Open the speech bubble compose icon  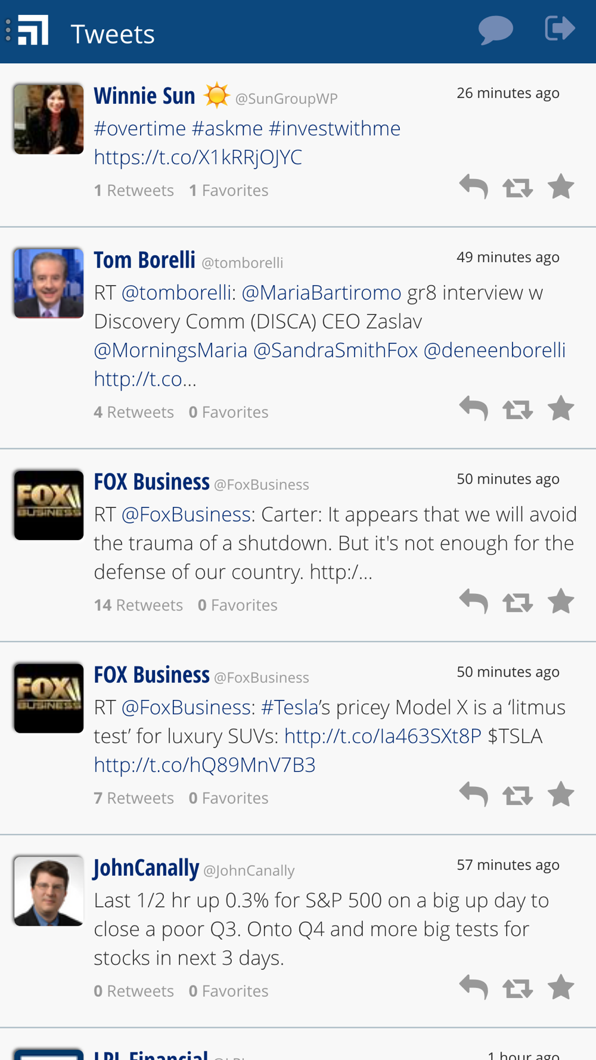pyautogui.click(x=495, y=30)
